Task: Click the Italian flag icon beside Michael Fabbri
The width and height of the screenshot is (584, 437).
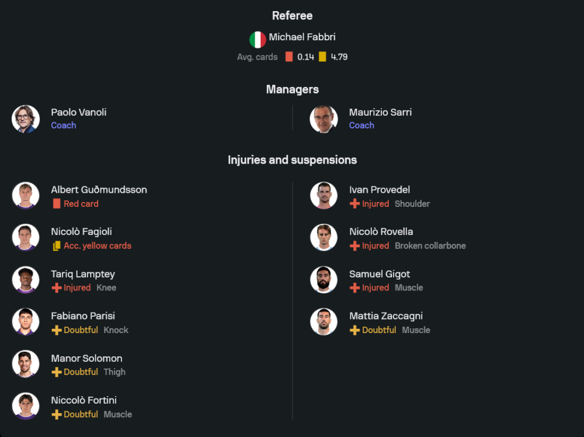Action: click(258, 40)
